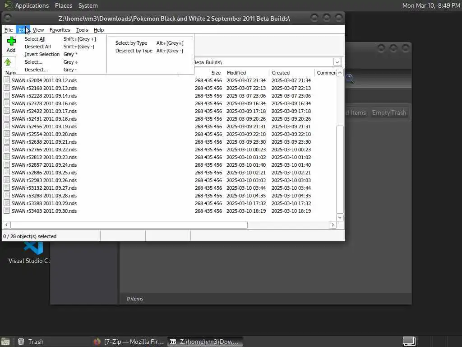Open the File menu

click(x=8, y=30)
